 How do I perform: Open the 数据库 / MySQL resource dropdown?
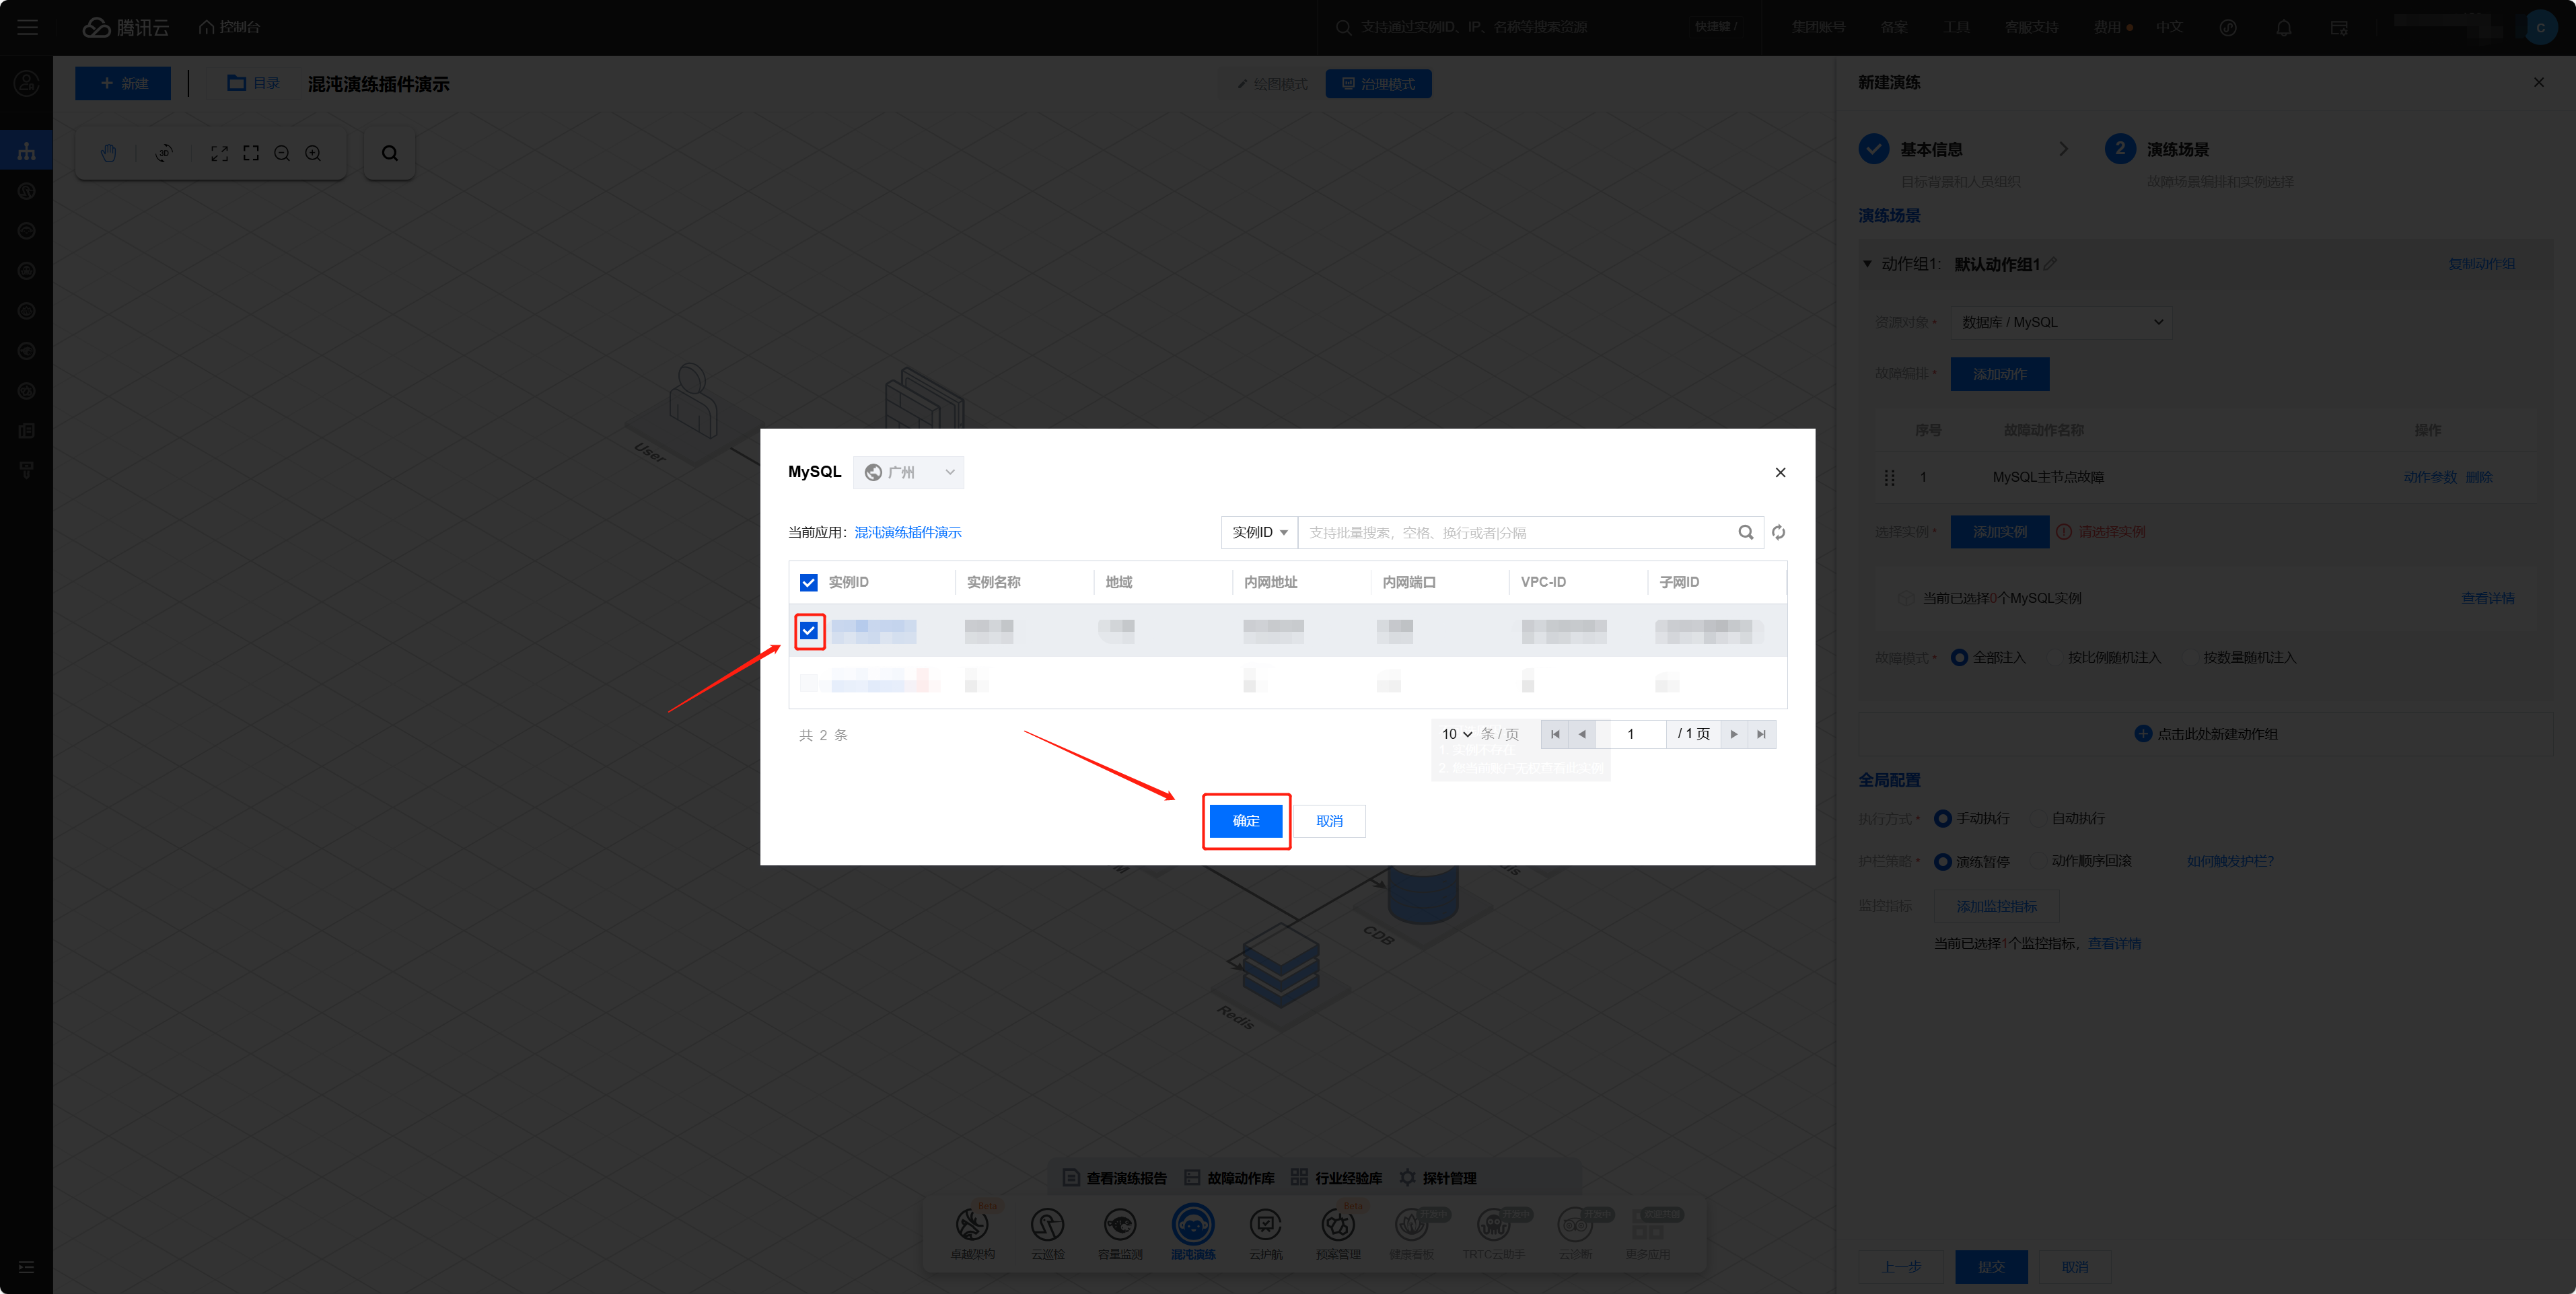pos(2061,322)
